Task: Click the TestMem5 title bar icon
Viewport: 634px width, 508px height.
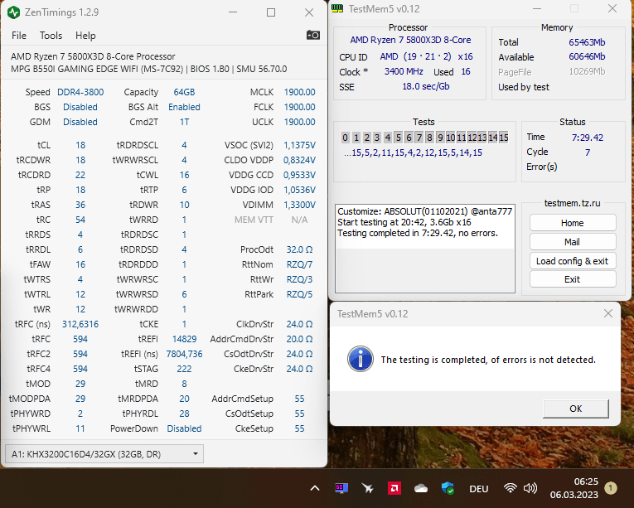Action: point(337,8)
